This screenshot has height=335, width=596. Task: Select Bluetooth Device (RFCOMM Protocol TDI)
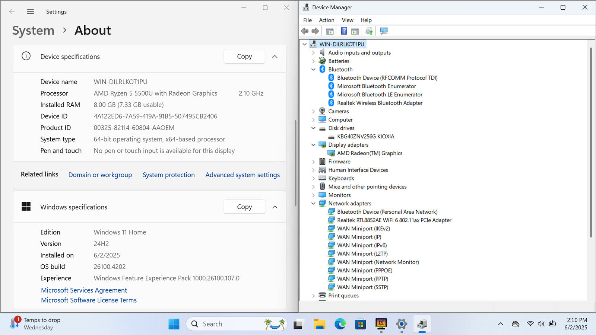(x=387, y=78)
